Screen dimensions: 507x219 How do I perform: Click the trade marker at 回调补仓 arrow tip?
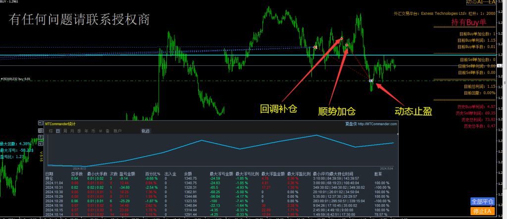click(341, 38)
